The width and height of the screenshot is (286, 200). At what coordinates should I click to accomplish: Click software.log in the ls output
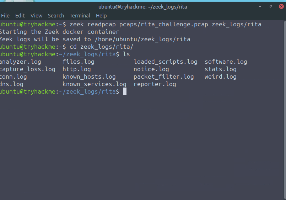(226, 62)
